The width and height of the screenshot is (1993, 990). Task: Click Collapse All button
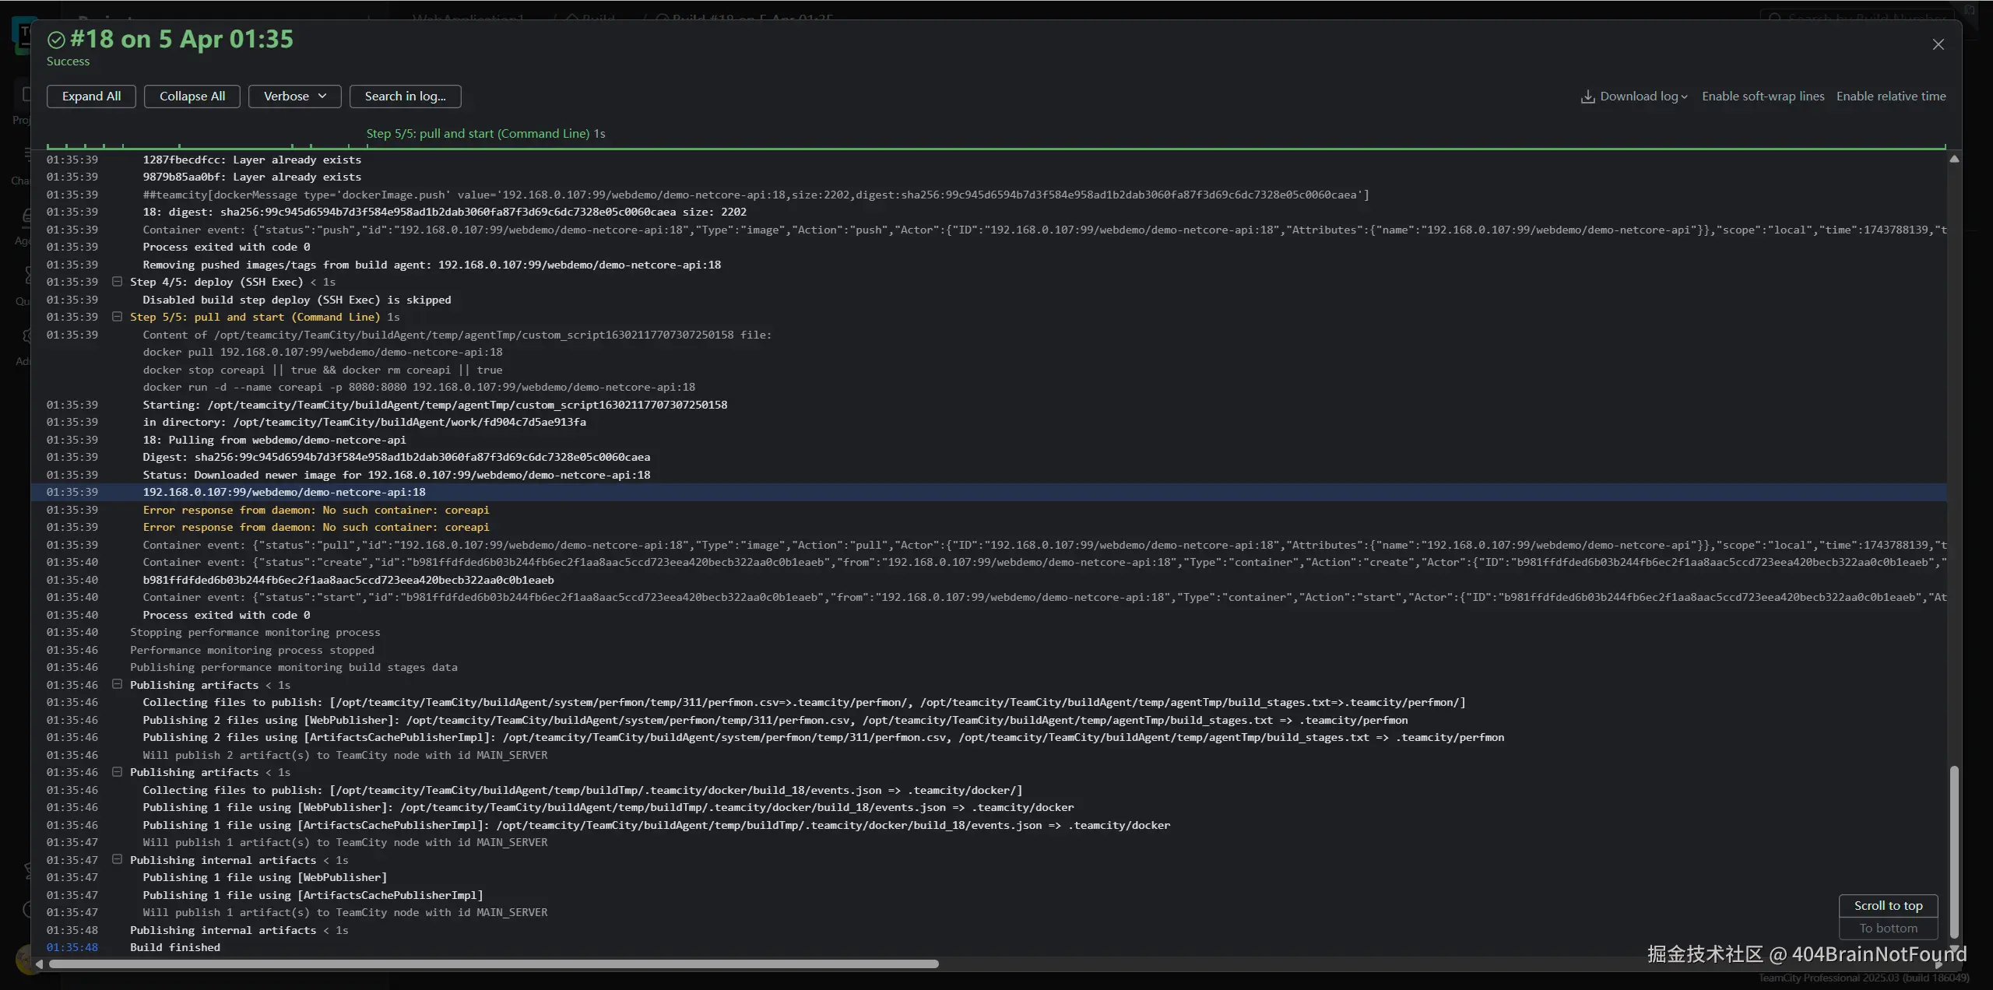click(192, 97)
